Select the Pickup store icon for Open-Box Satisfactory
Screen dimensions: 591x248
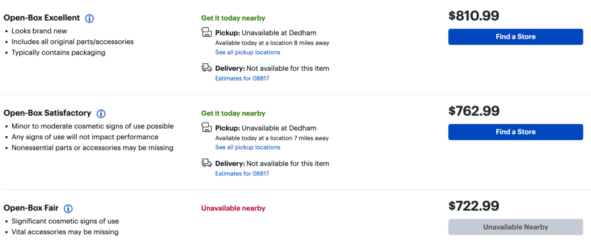(x=206, y=128)
